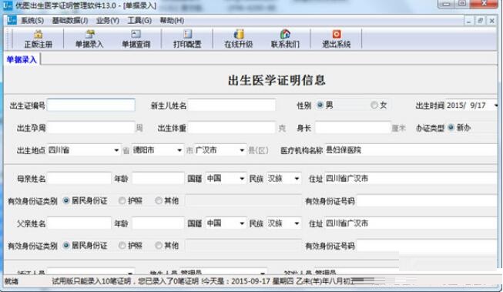Click the 父亲姓名 input field
This screenshot has width=503, height=292.
click(x=79, y=223)
